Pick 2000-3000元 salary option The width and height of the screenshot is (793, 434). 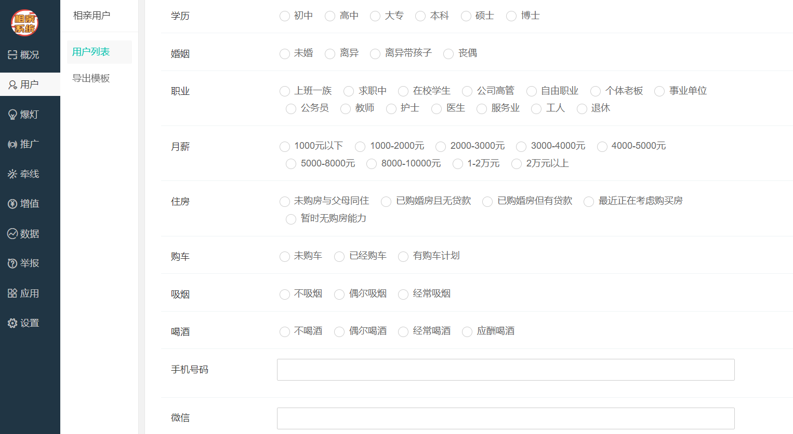tap(441, 146)
